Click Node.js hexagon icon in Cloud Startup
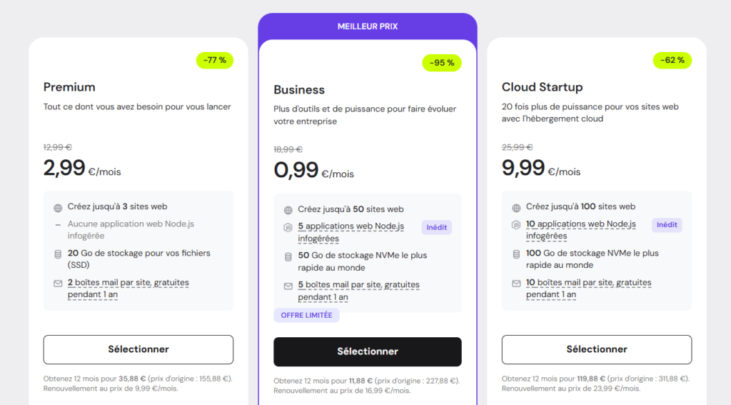Viewport: 731px width, 405px height. [x=516, y=224]
